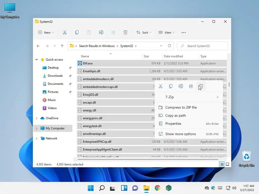Go up one folder level
The width and height of the screenshot is (259, 194).
coord(62,46)
